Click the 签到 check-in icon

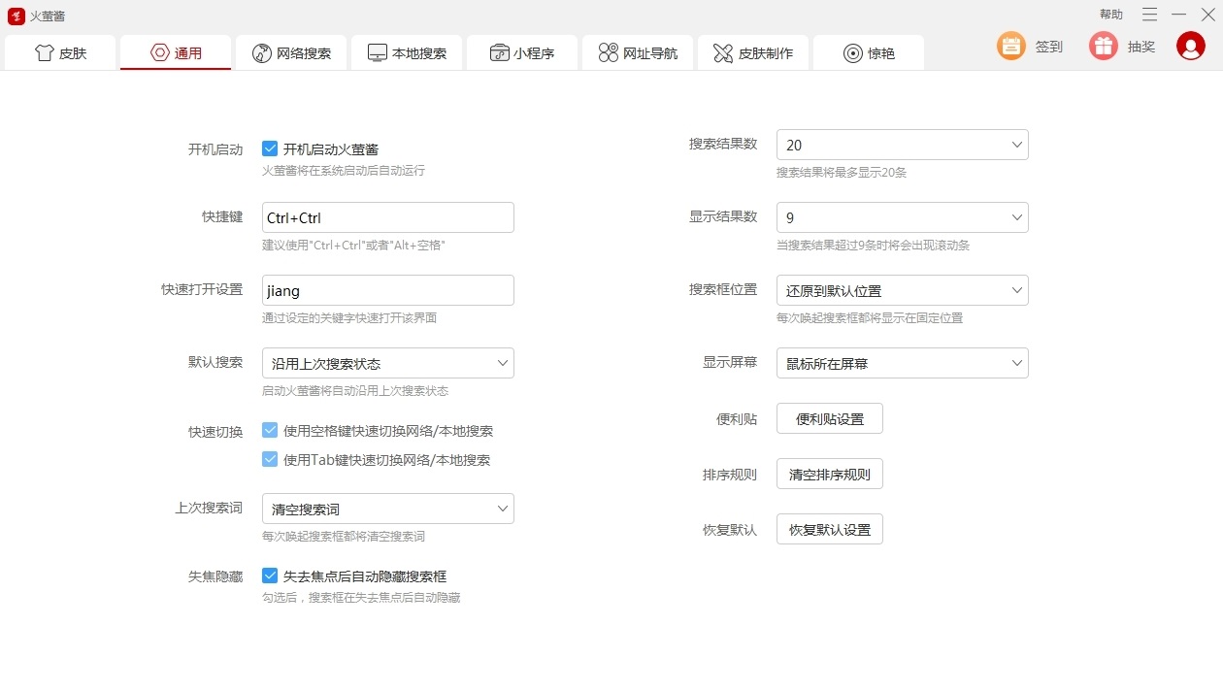[x=1011, y=46]
